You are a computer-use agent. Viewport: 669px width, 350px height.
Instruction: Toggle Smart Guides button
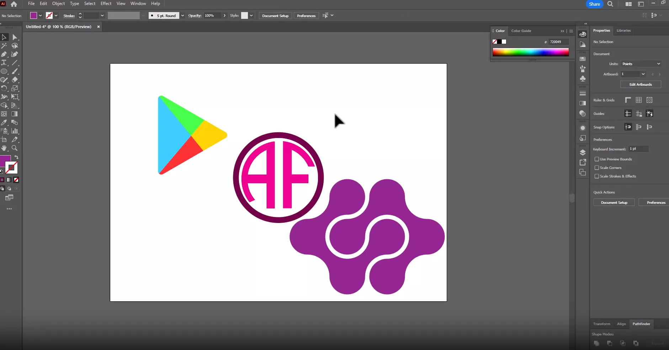point(649,114)
